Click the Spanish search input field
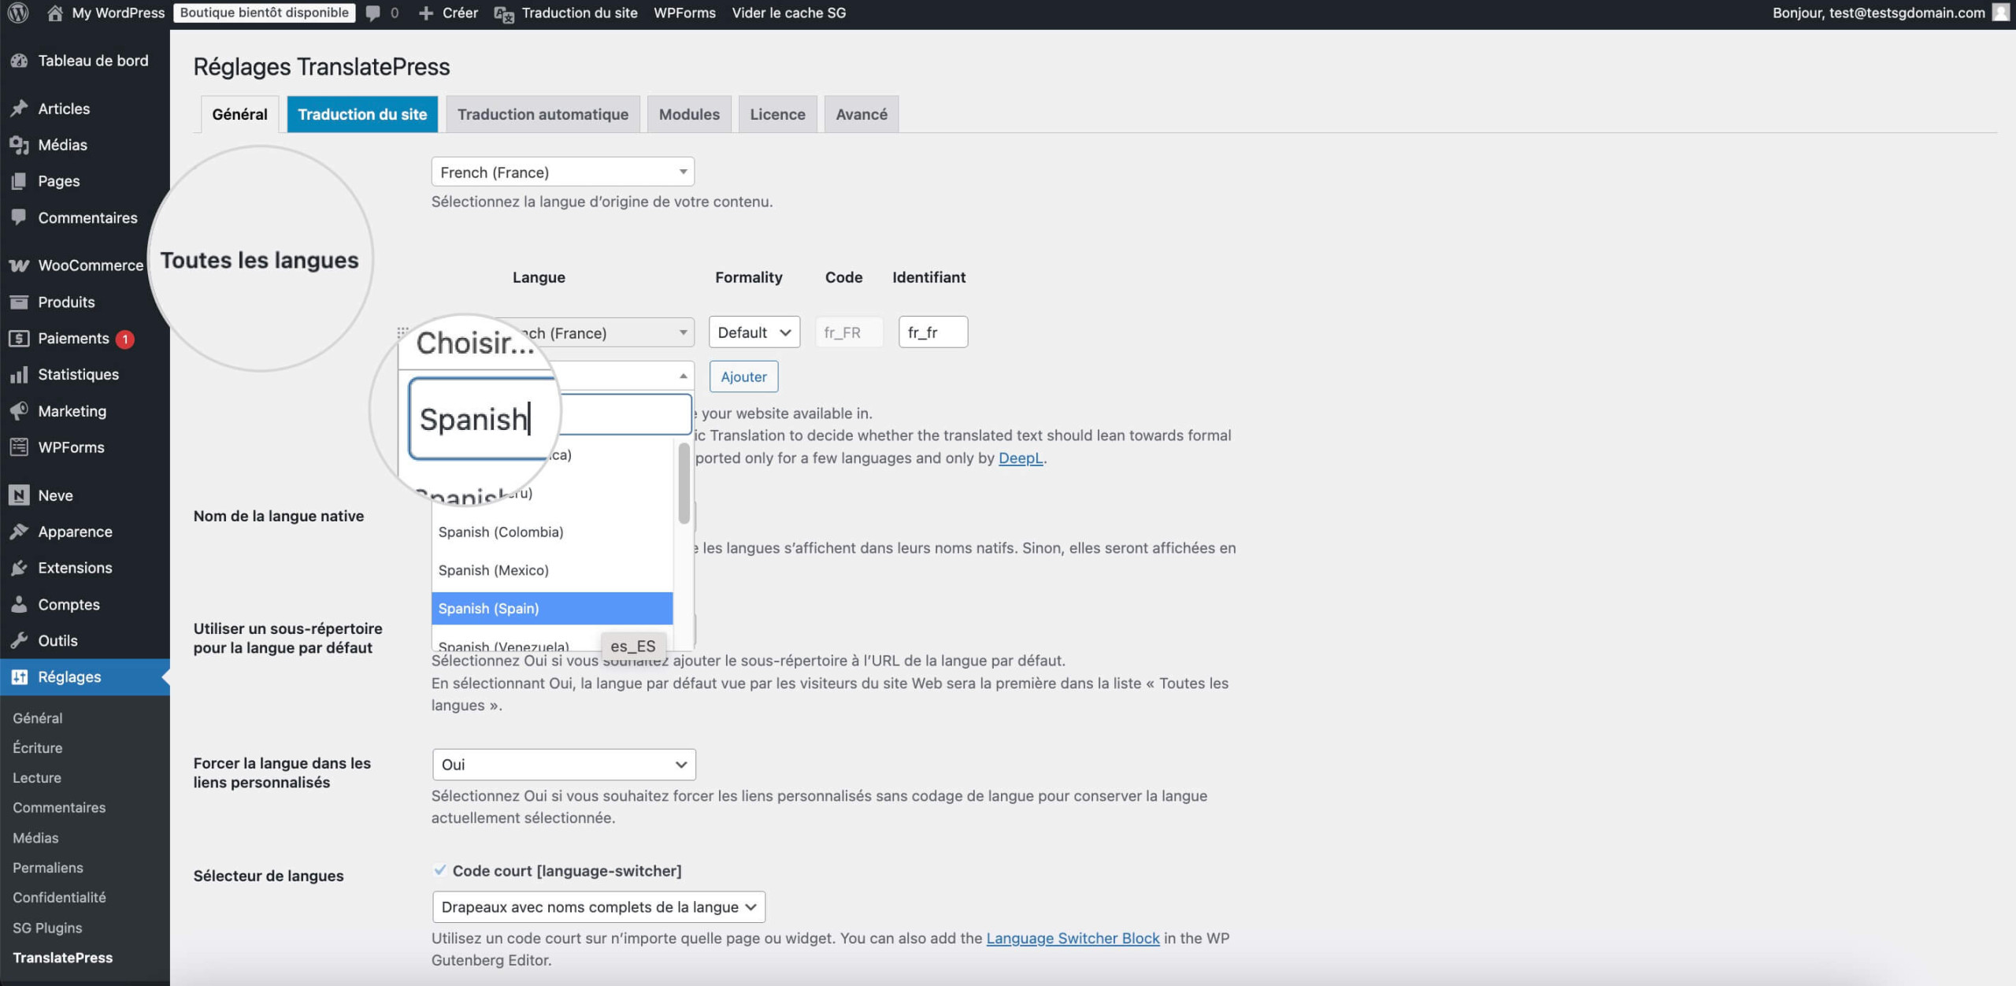 pos(550,417)
